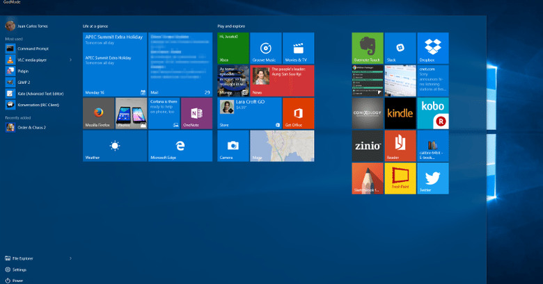
Task: Launch Evernote Touch tile
Action: 368,48
